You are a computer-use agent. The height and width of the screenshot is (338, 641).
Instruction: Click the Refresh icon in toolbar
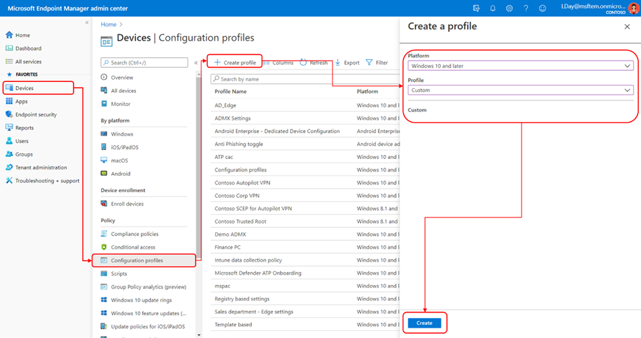(304, 63)
